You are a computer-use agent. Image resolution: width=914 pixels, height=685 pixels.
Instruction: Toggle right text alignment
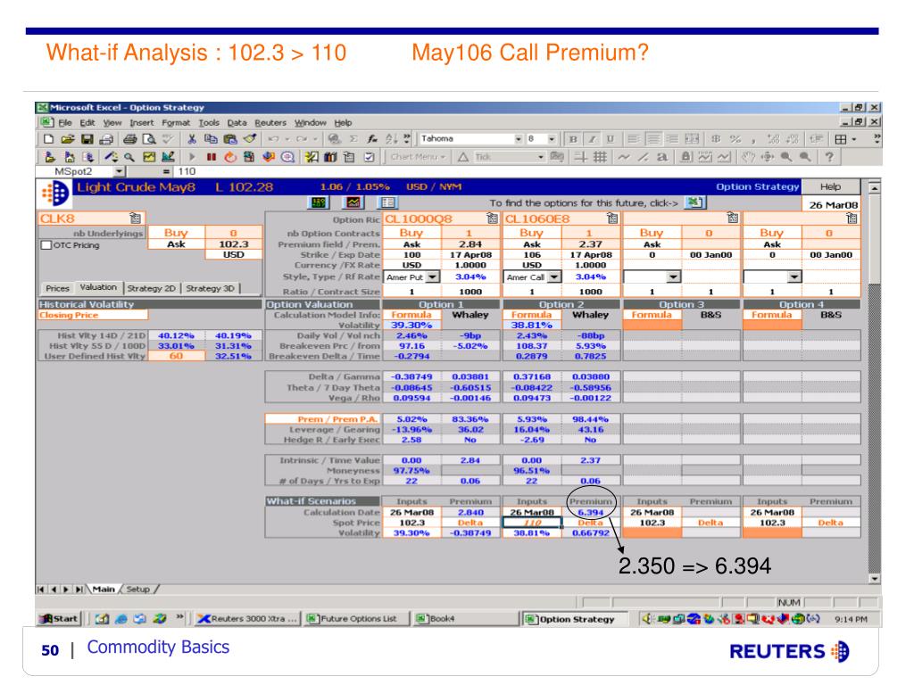672,139
